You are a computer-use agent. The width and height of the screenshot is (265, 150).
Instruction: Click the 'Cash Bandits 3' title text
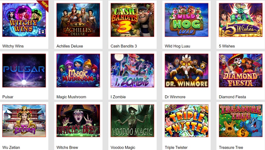click(124, 46)
